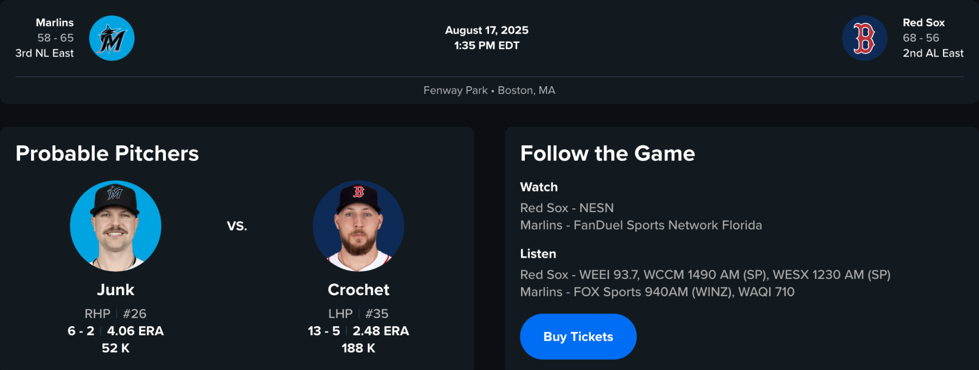
Task: Select the Marlins team name
Action: 54,23
